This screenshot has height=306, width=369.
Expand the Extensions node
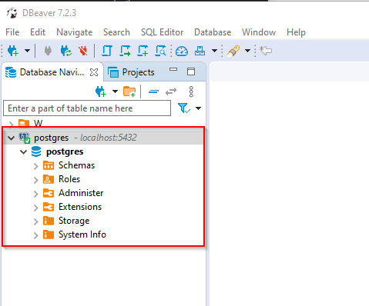pos(35,208)
